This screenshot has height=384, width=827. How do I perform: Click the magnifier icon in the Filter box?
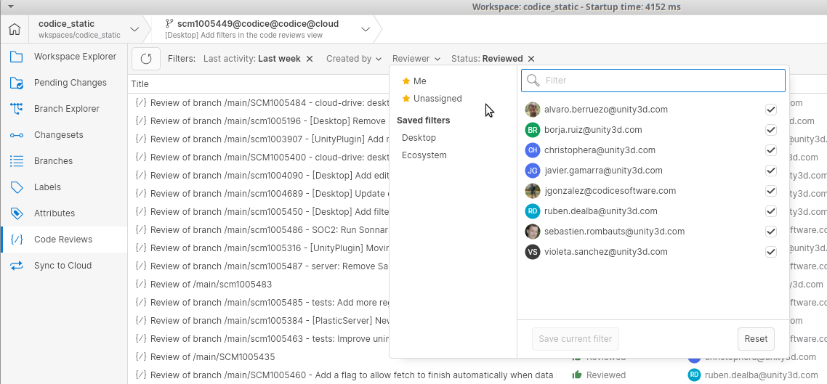[533, 81]
